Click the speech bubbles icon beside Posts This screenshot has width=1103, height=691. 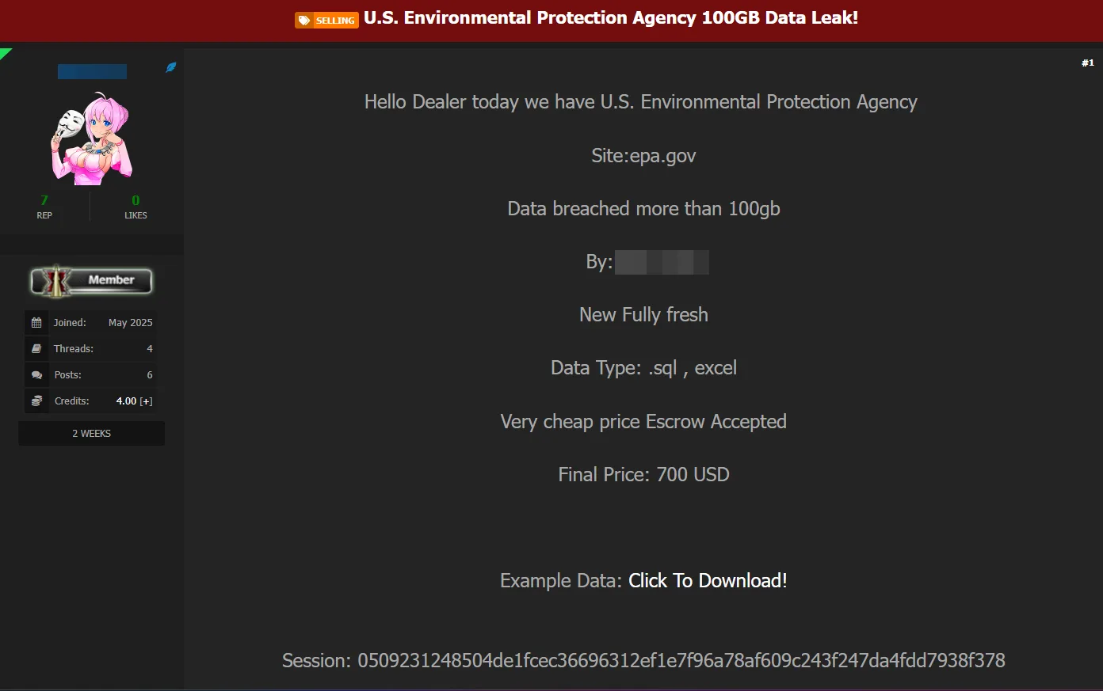coord(36,374)
